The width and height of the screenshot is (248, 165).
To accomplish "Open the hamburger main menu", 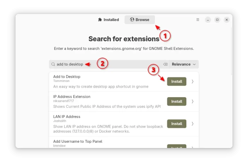I will pos(198,20).
